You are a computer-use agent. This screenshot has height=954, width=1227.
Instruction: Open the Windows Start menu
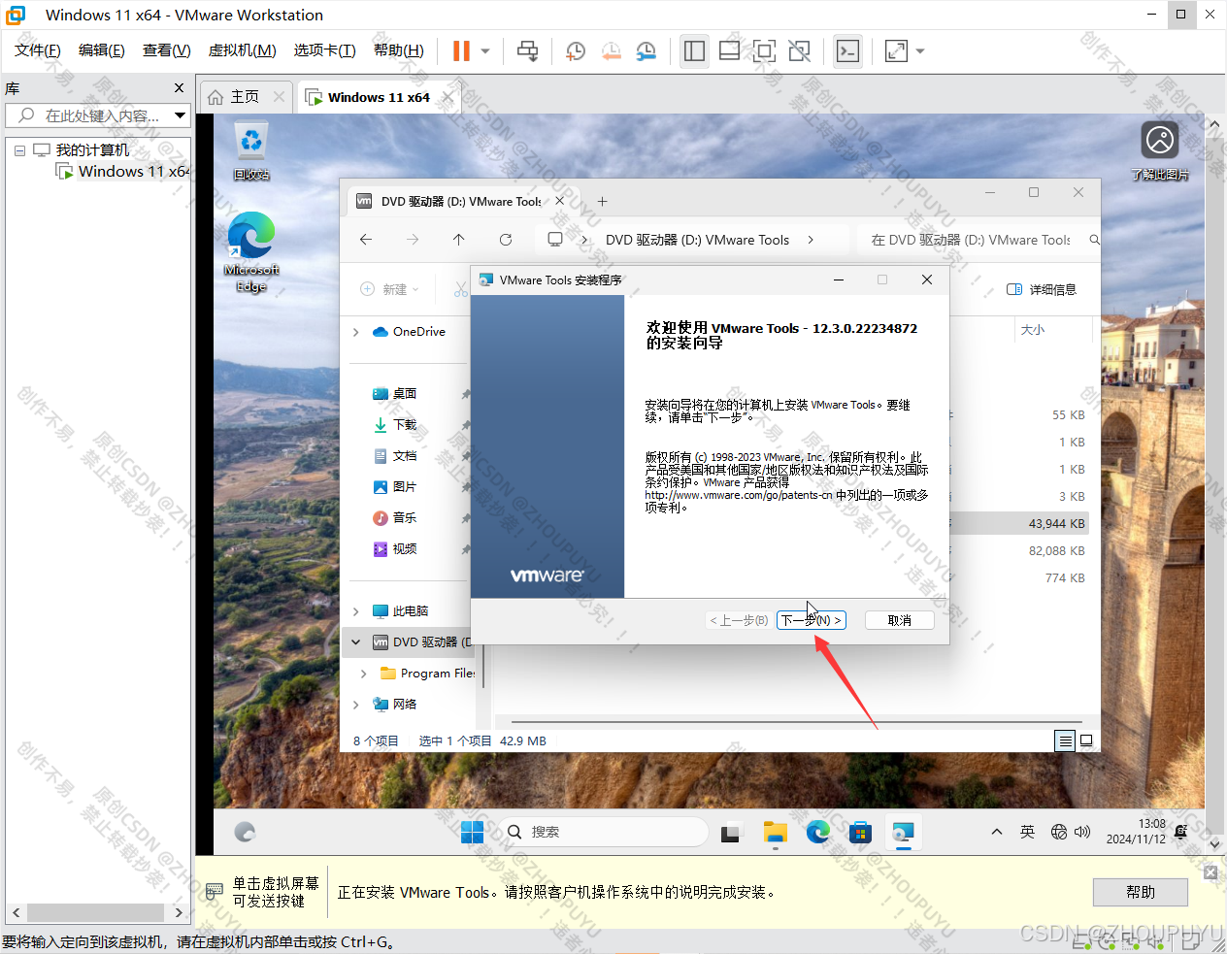[x=473, y=832]
